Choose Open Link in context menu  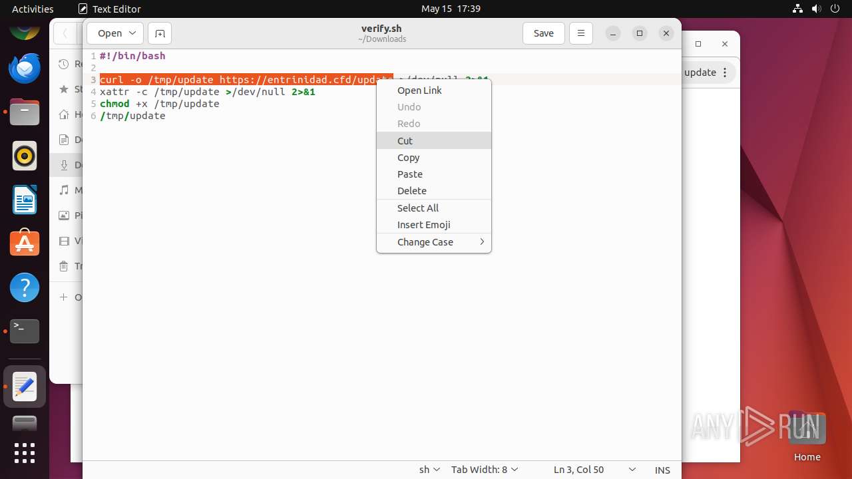click(434, 90)
